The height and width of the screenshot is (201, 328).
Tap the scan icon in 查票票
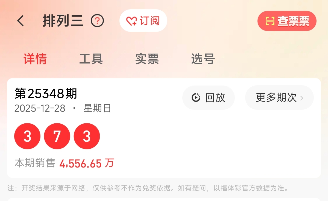(x=270, y=21)
